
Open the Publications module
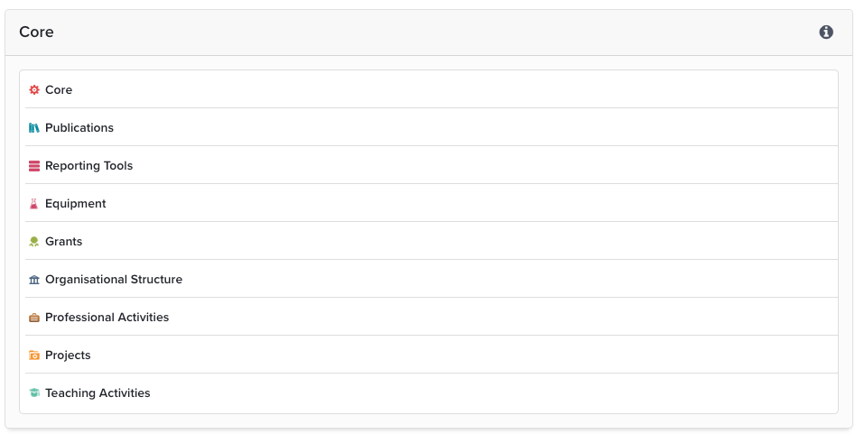(79, 128)
